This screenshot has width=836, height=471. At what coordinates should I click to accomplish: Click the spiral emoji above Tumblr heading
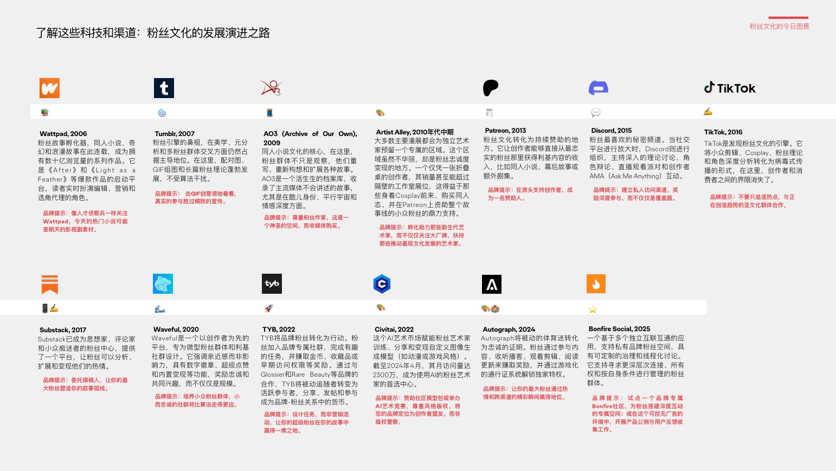click(162, 113)
